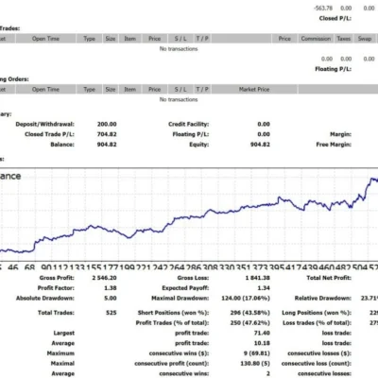Select the 200.00 deposit value
The image size is (378, 378).
(x=107, y=124)
